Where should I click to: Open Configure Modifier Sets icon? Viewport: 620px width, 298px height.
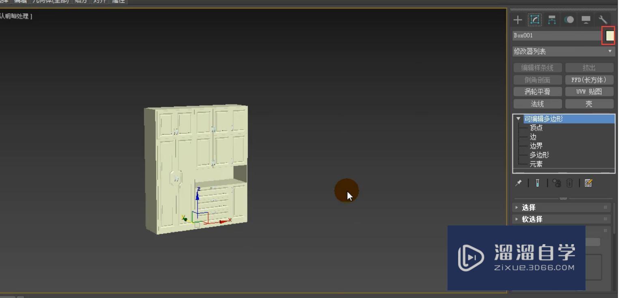tap(588, 183)
